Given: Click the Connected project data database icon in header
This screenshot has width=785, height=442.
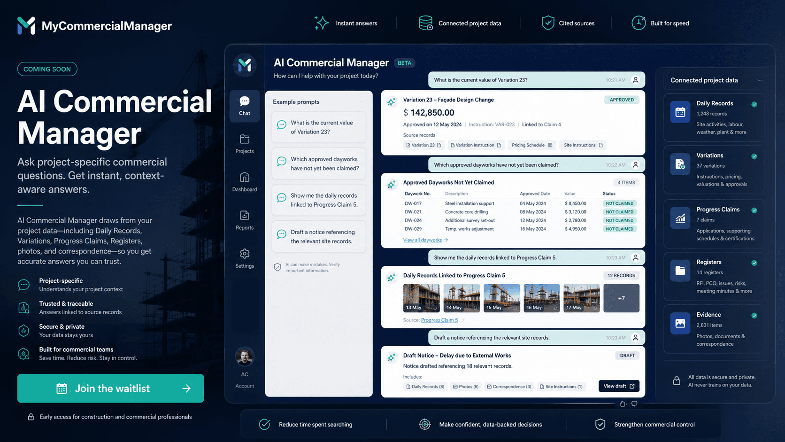Looking at the screenshot, I should tap(425, 23).
